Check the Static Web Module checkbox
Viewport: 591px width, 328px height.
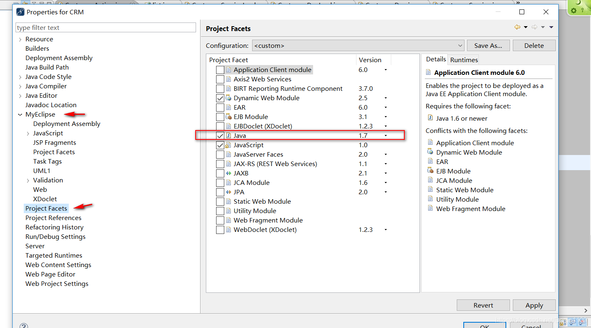[x=220, y=202]
